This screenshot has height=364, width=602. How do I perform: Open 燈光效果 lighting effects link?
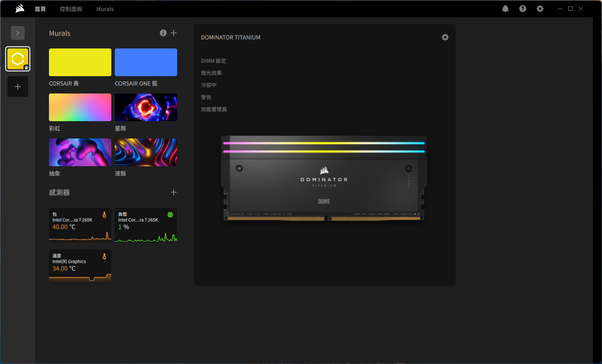click(x=211, y=73)
